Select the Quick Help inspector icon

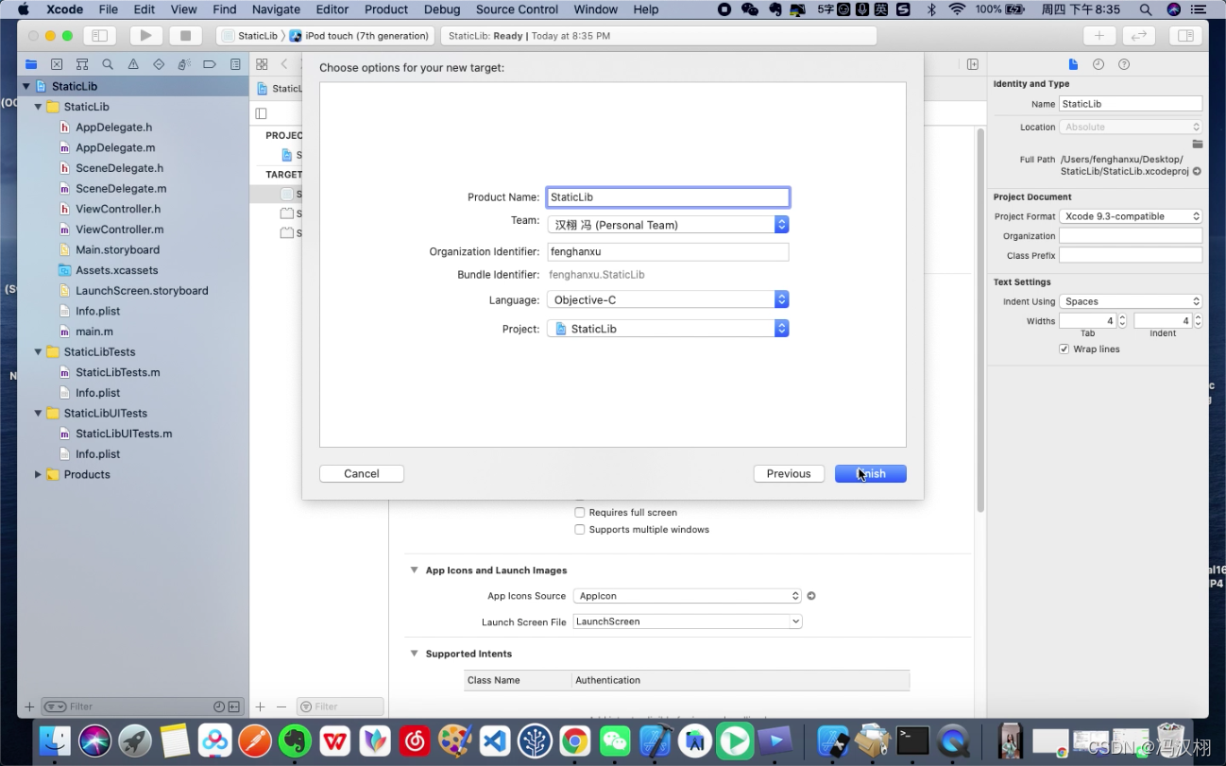coord(1124,64)
